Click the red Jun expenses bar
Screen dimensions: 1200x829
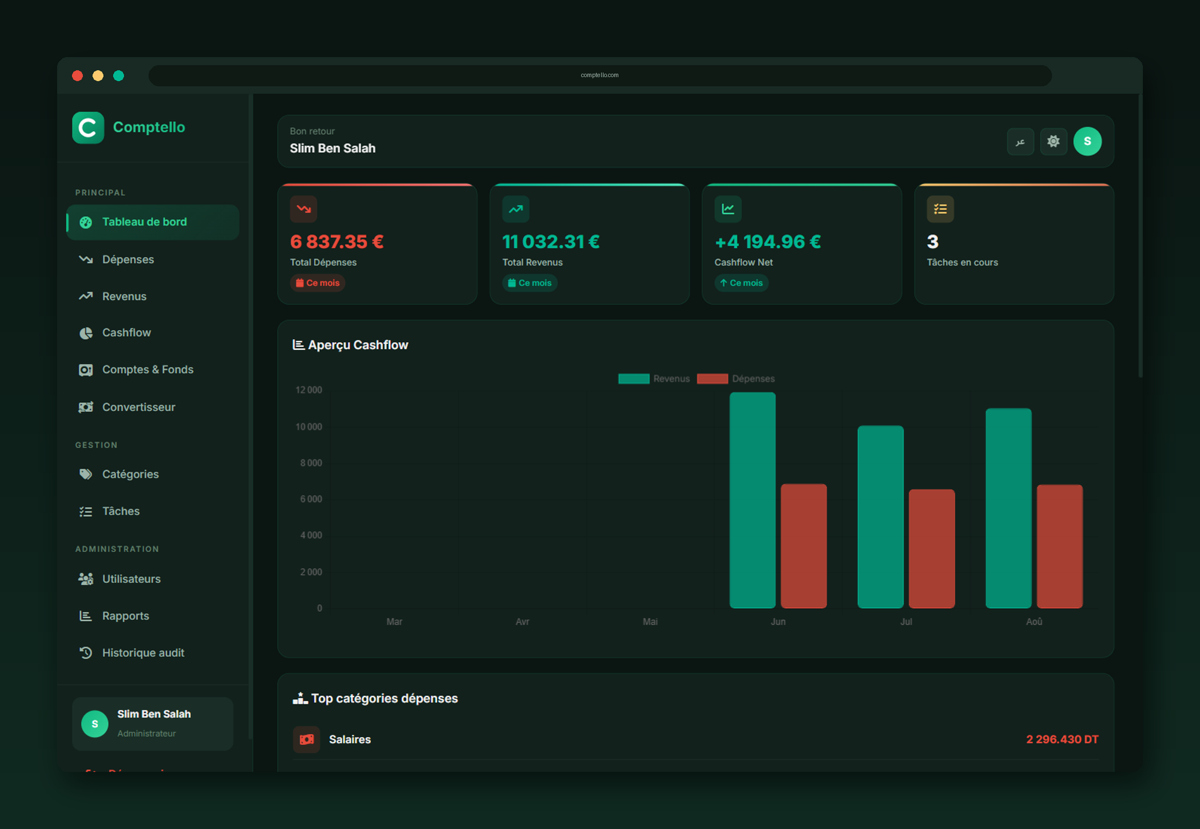coord(804,546)
